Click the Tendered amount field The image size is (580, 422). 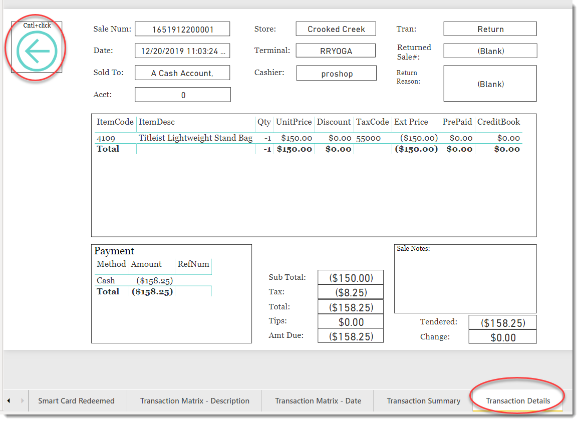[502, 322]
